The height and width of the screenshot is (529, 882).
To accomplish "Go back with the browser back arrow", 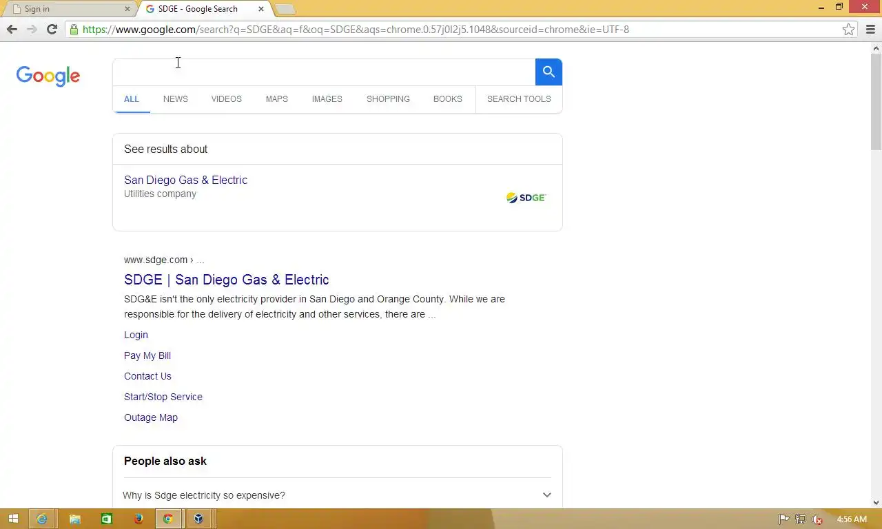I will coord(12,29).
